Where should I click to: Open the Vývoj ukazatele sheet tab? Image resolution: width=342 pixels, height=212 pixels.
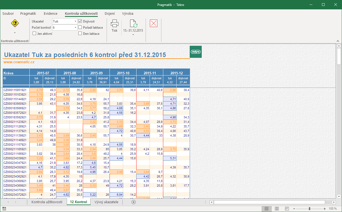tap(106, 202)
